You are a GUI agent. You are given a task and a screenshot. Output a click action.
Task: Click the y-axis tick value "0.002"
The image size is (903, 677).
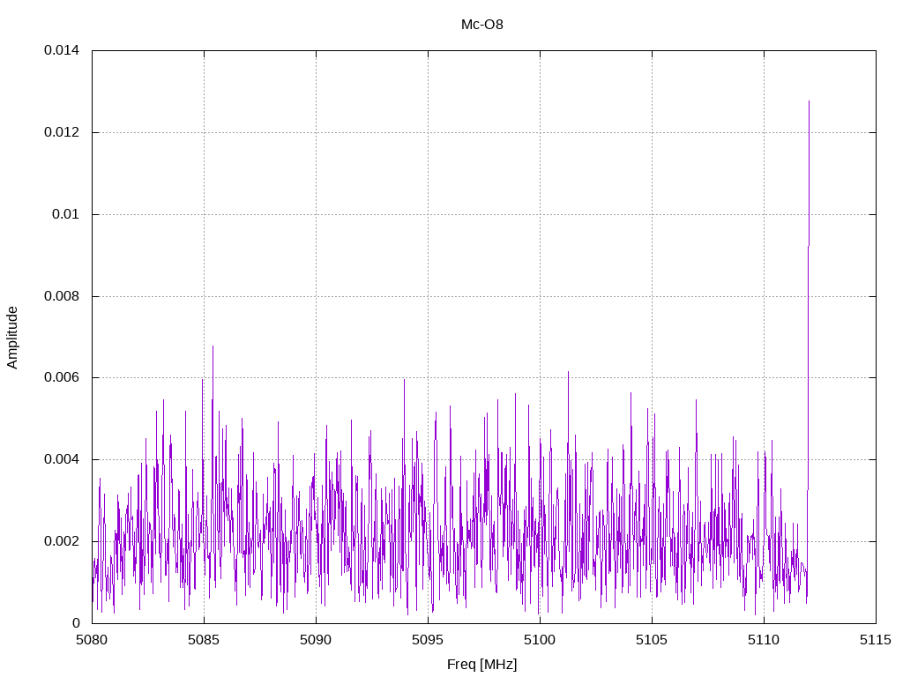coord(62,541)
